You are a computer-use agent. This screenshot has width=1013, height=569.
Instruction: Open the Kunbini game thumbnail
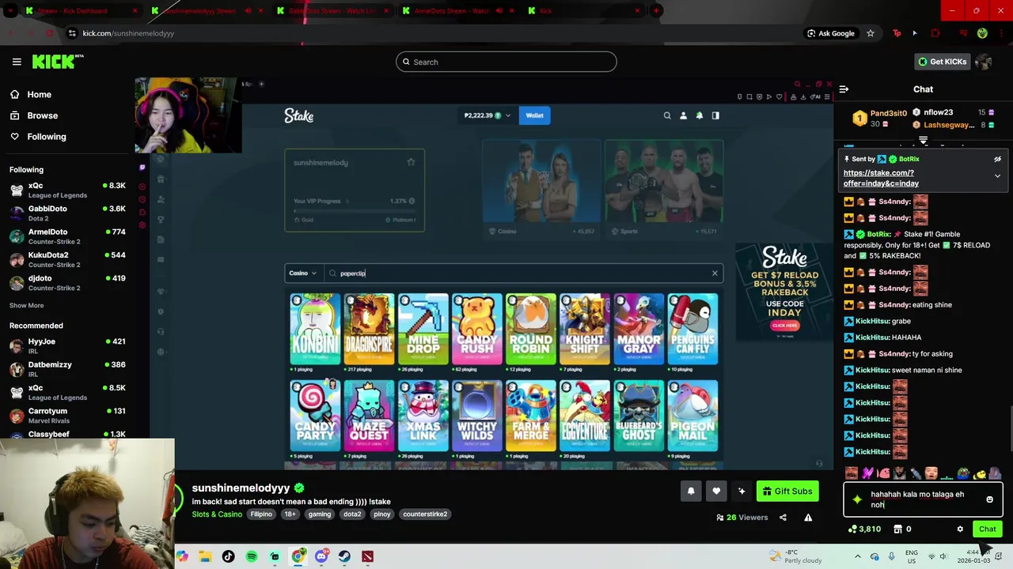(315, 329)
